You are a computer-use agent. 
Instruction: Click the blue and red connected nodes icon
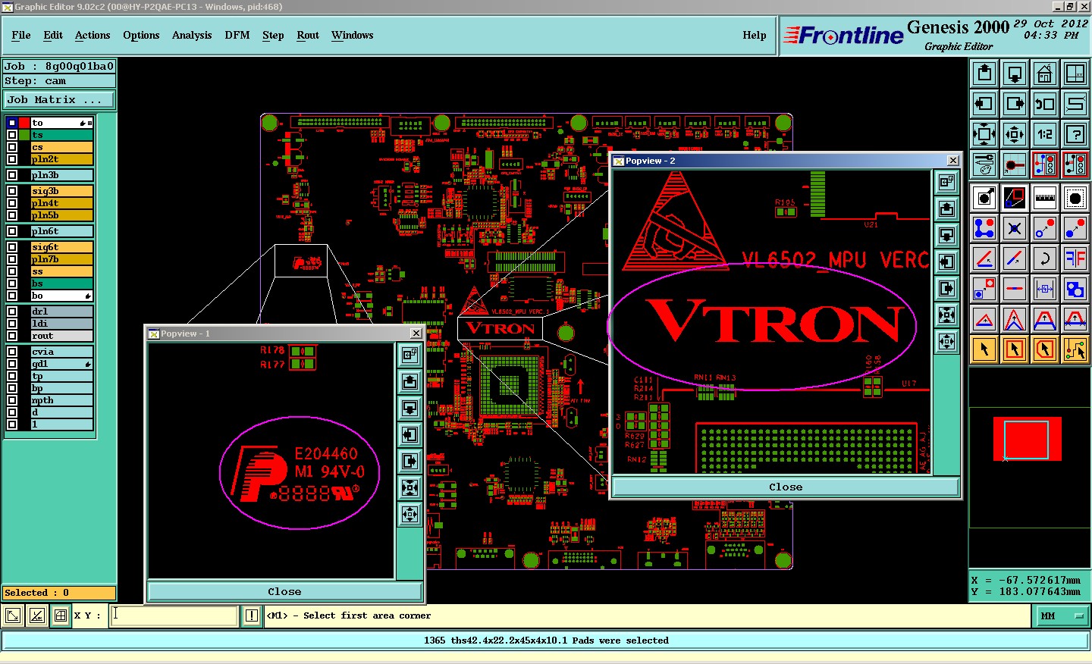(x=984, y=228)
